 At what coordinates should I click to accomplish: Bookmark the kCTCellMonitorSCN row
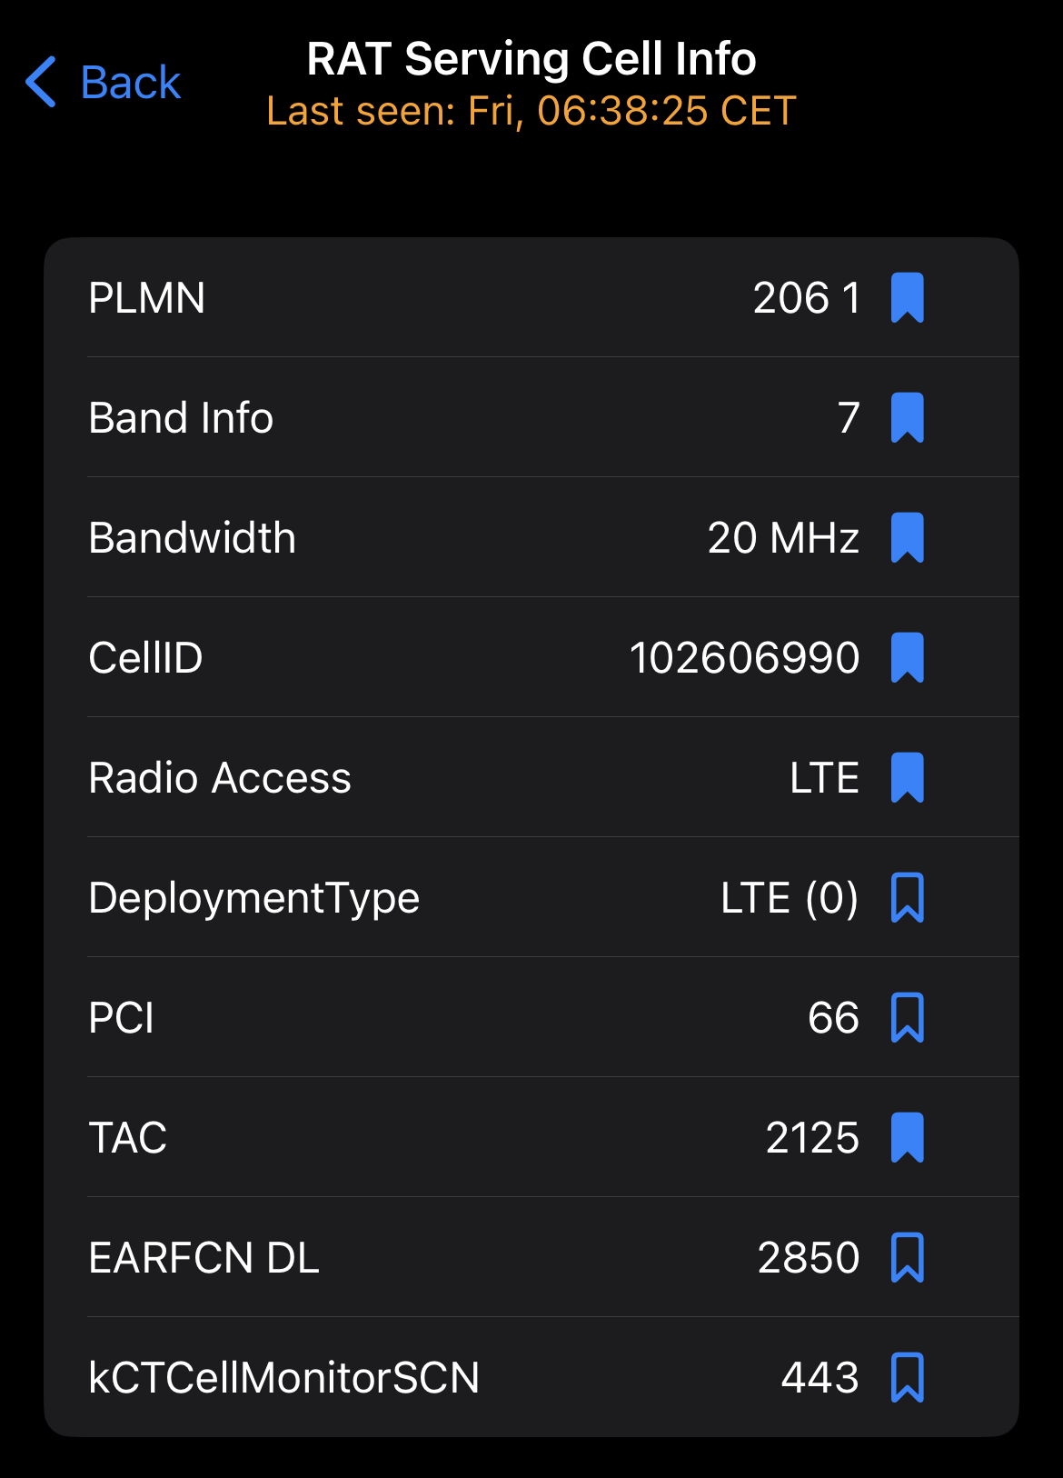pos(907,1378)
